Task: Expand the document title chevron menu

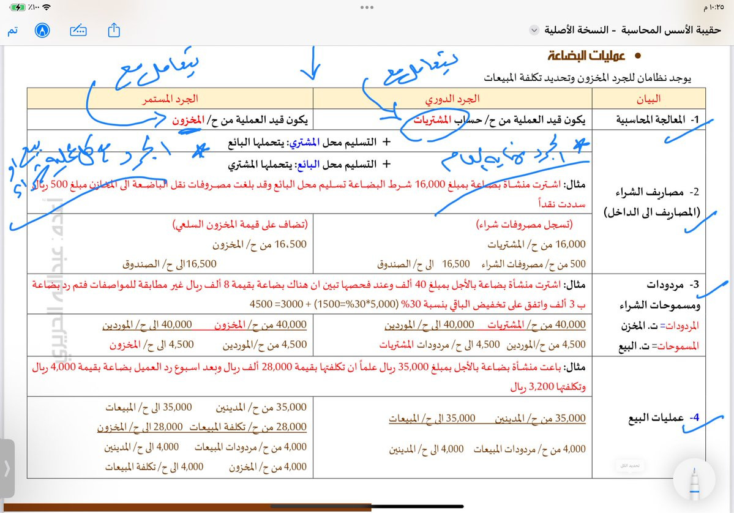Action: click(534, 31)
